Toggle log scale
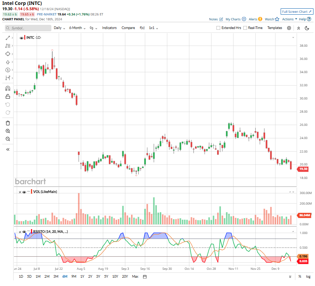 pyautogui.click(x=308, y=276)
